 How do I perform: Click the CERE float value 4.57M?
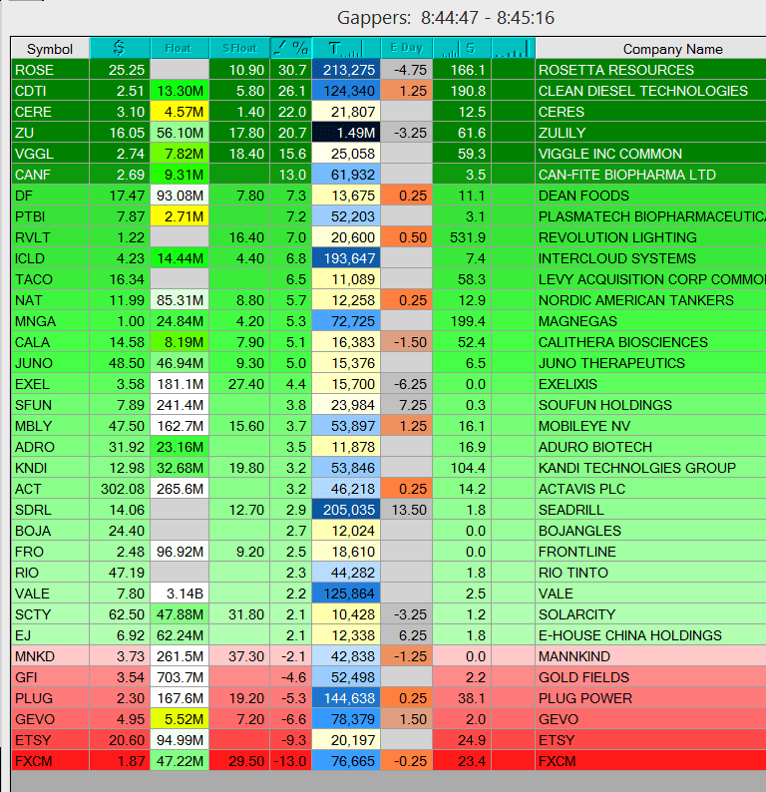(x=180, y=112)
